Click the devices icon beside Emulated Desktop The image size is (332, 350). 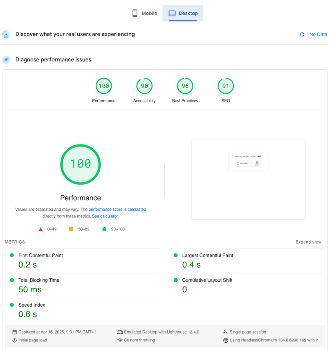point(120,332)
